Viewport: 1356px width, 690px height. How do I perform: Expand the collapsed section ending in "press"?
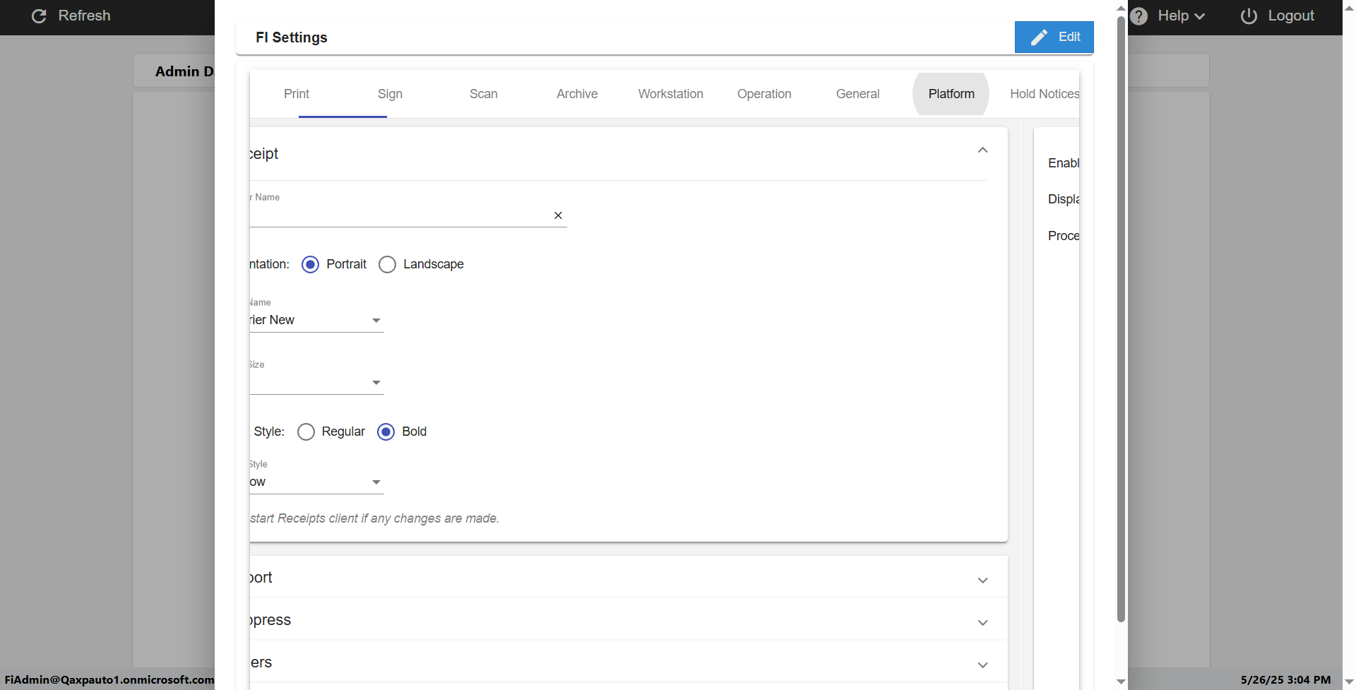tap(982, 622)
